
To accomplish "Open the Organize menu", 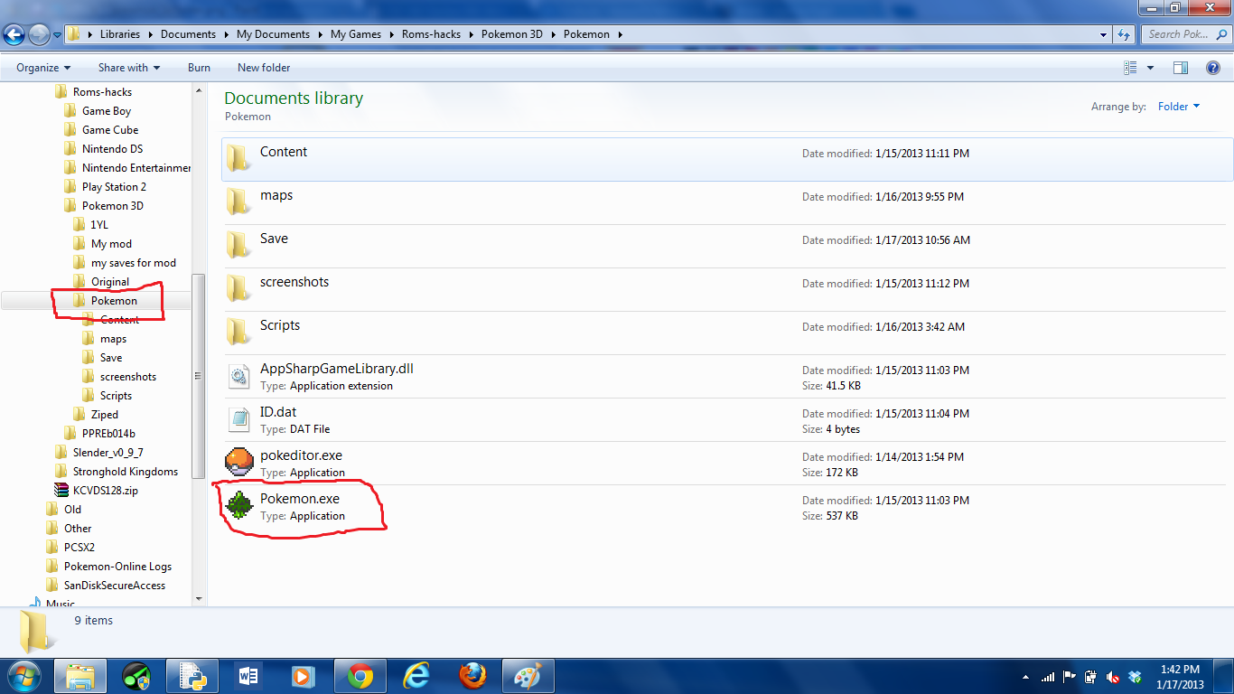I will pyautogui.click(x=40, y=67).
